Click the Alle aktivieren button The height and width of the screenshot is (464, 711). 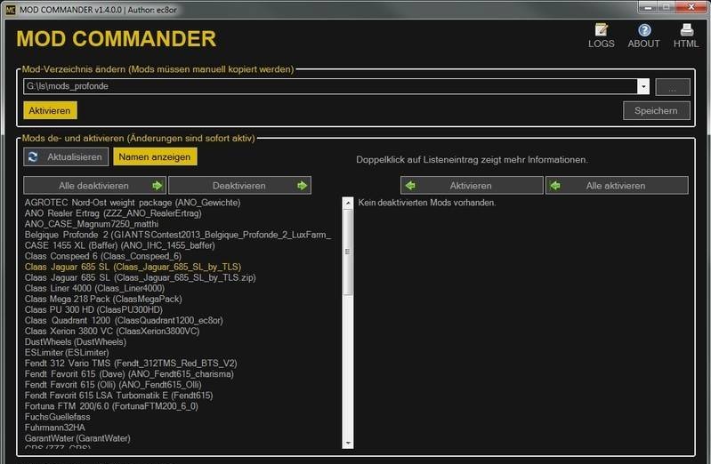(617, 186)
